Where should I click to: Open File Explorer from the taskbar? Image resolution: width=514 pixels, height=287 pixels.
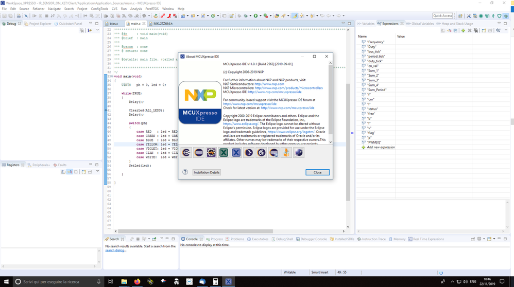[124, 281]
